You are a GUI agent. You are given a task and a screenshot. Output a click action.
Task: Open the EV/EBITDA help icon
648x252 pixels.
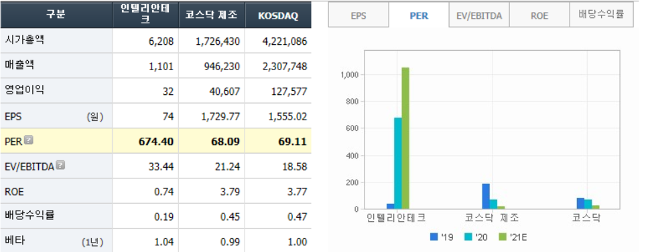coord(61,165)
